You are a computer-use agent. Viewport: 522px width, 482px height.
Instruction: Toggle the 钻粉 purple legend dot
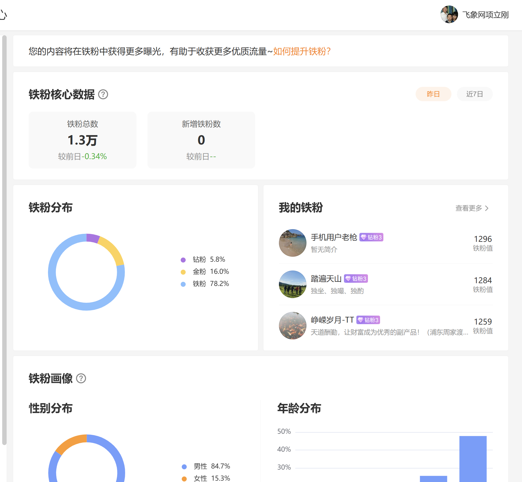[183, 260]
